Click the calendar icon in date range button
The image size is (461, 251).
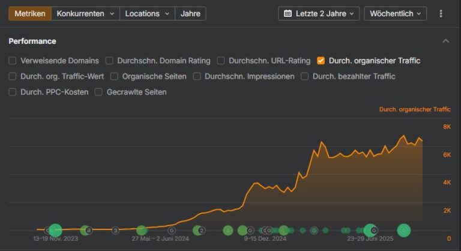click(x=288, y=13)
